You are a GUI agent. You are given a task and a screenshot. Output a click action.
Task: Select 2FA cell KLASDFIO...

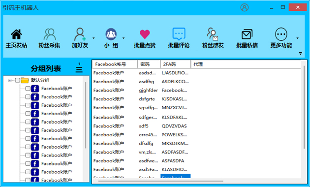click(x=174, y=170)
